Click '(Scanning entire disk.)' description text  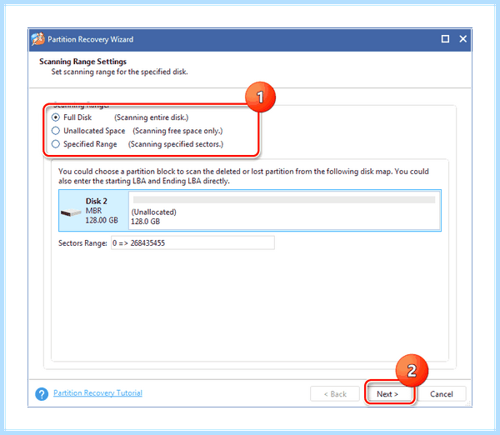pos(152,117)
